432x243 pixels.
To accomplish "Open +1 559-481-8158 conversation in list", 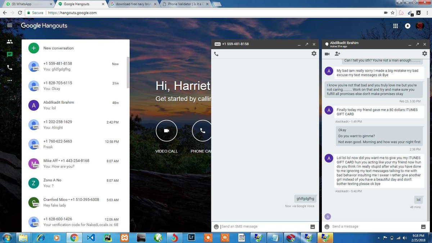I will pos(74,66).
